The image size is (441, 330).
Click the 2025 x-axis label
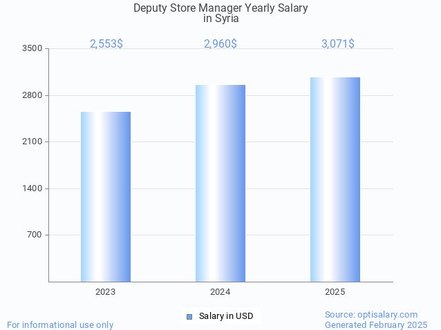click(x=335, y=292)
